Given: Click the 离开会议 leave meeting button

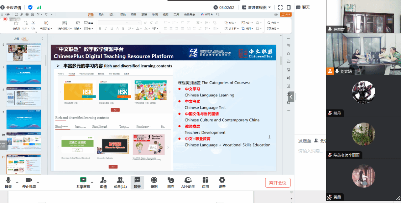Looking at the screenshot, I should tap(278, 183).
